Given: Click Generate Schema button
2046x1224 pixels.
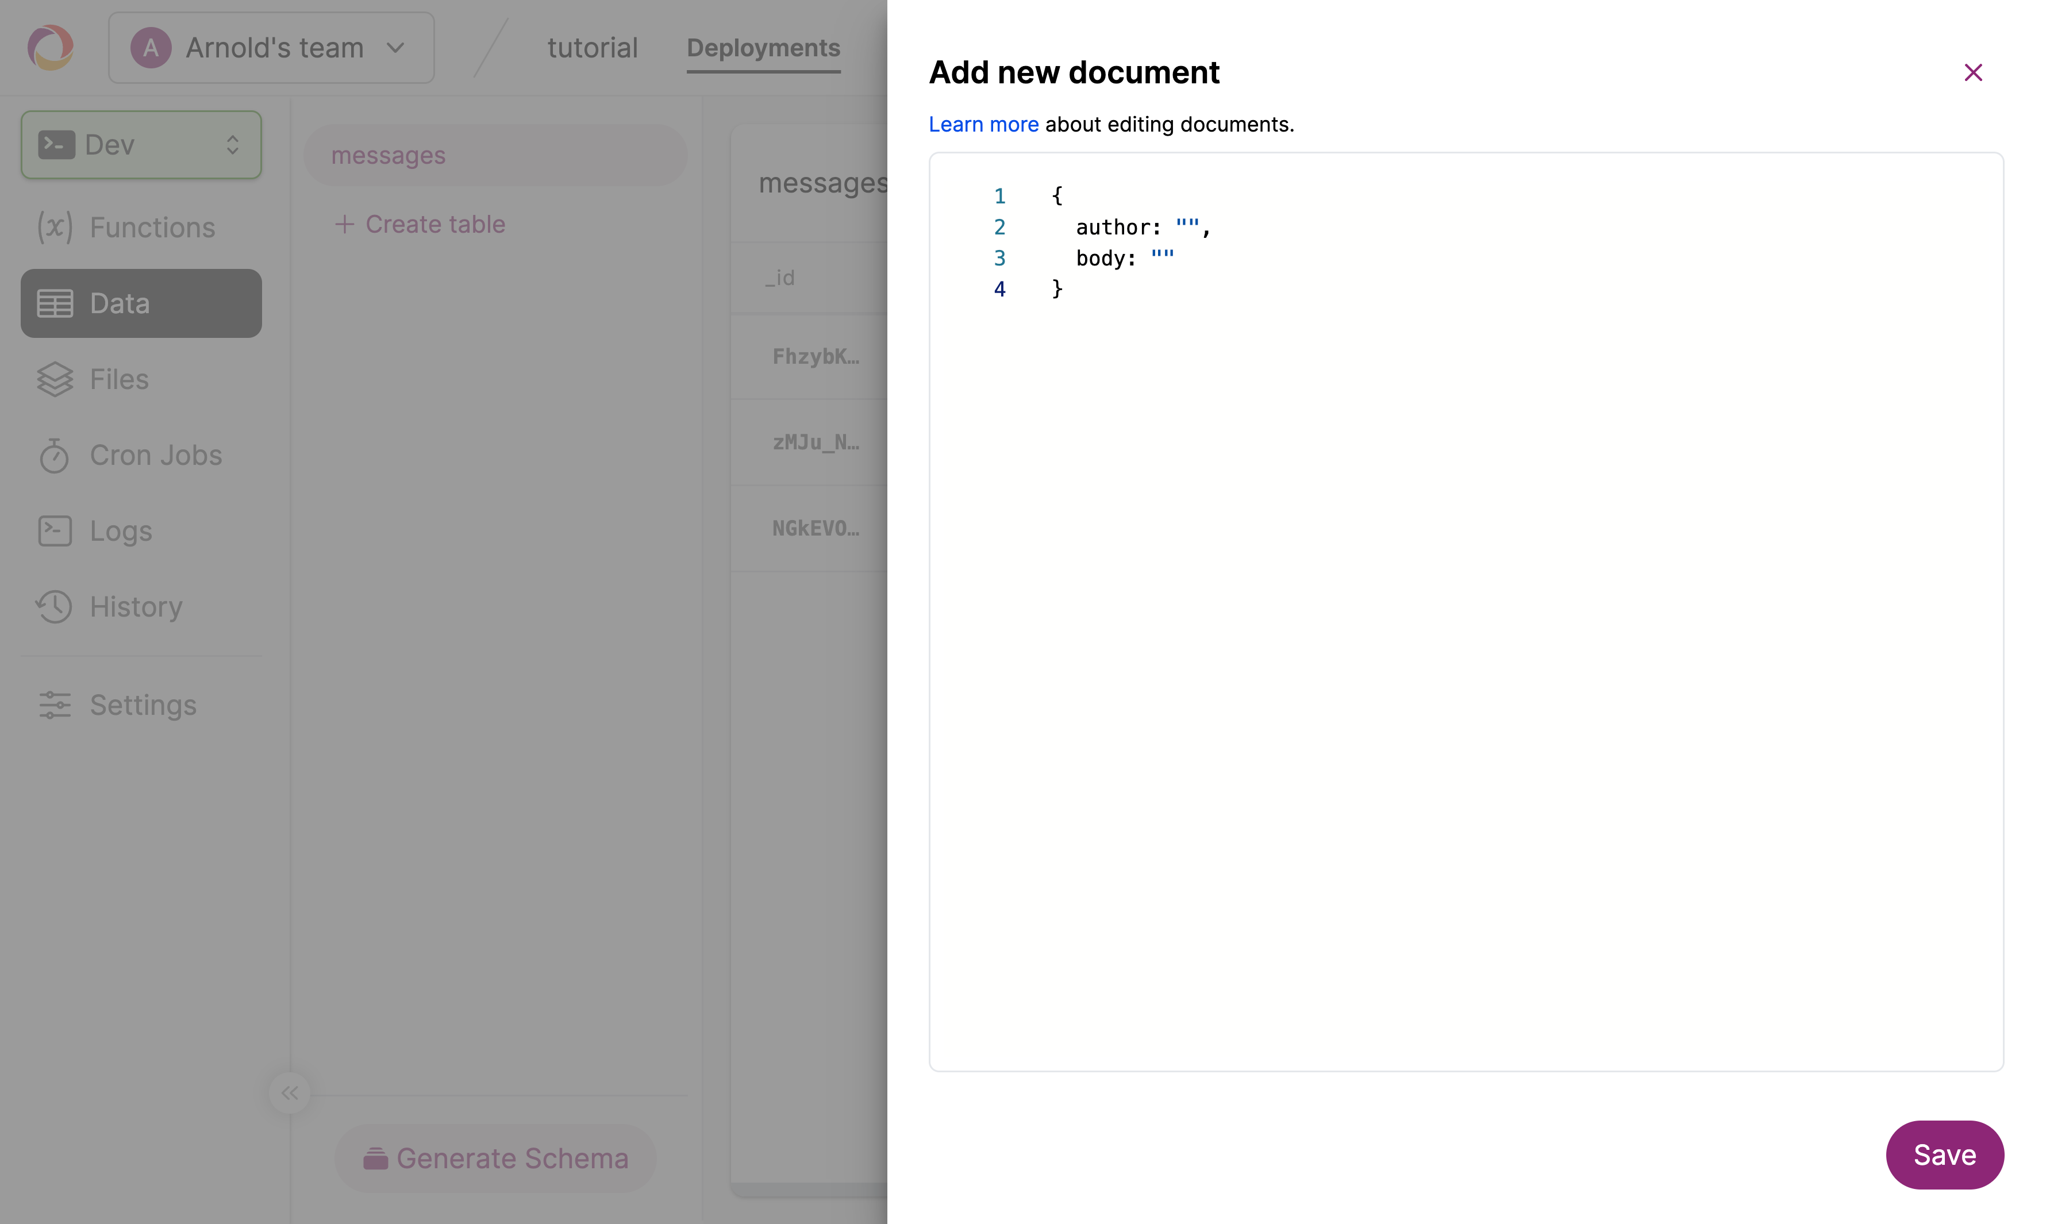Looking at the screenshot, I should (x=495, y=1158).
